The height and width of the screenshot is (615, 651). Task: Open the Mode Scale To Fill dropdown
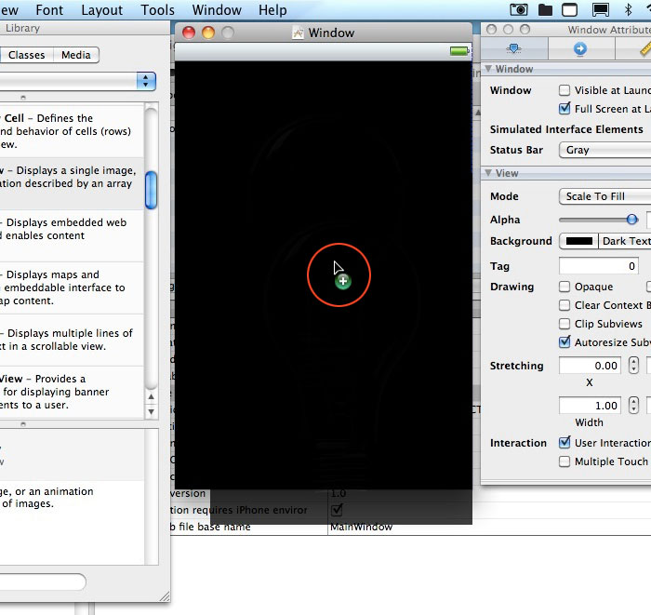point(604,196)
